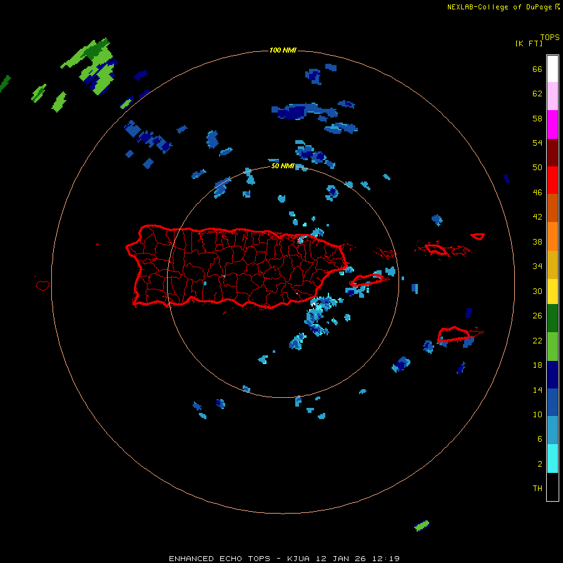Click the small green echo near bottom right

[422, 525]
